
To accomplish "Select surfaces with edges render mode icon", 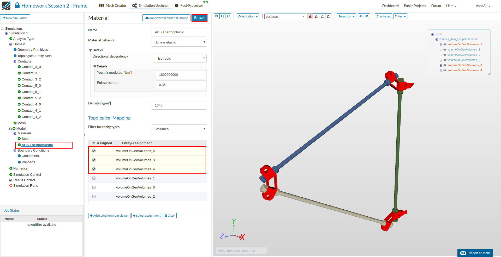I will pyautogui.click(x=316, y=16).
